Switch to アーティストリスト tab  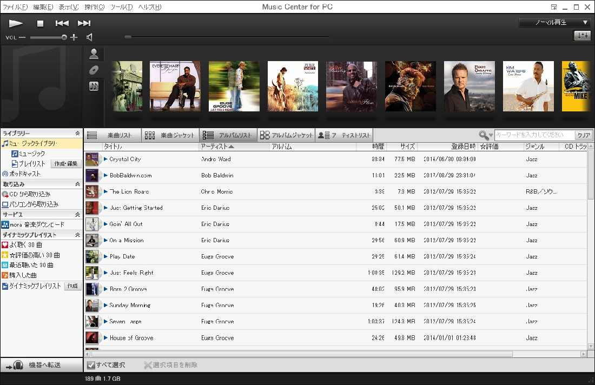point(344,135)
